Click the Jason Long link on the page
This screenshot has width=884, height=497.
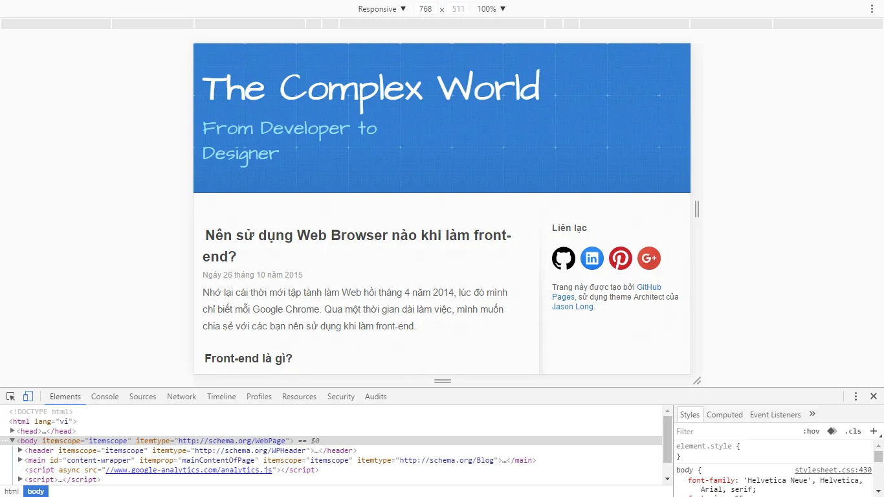[571, 306]
